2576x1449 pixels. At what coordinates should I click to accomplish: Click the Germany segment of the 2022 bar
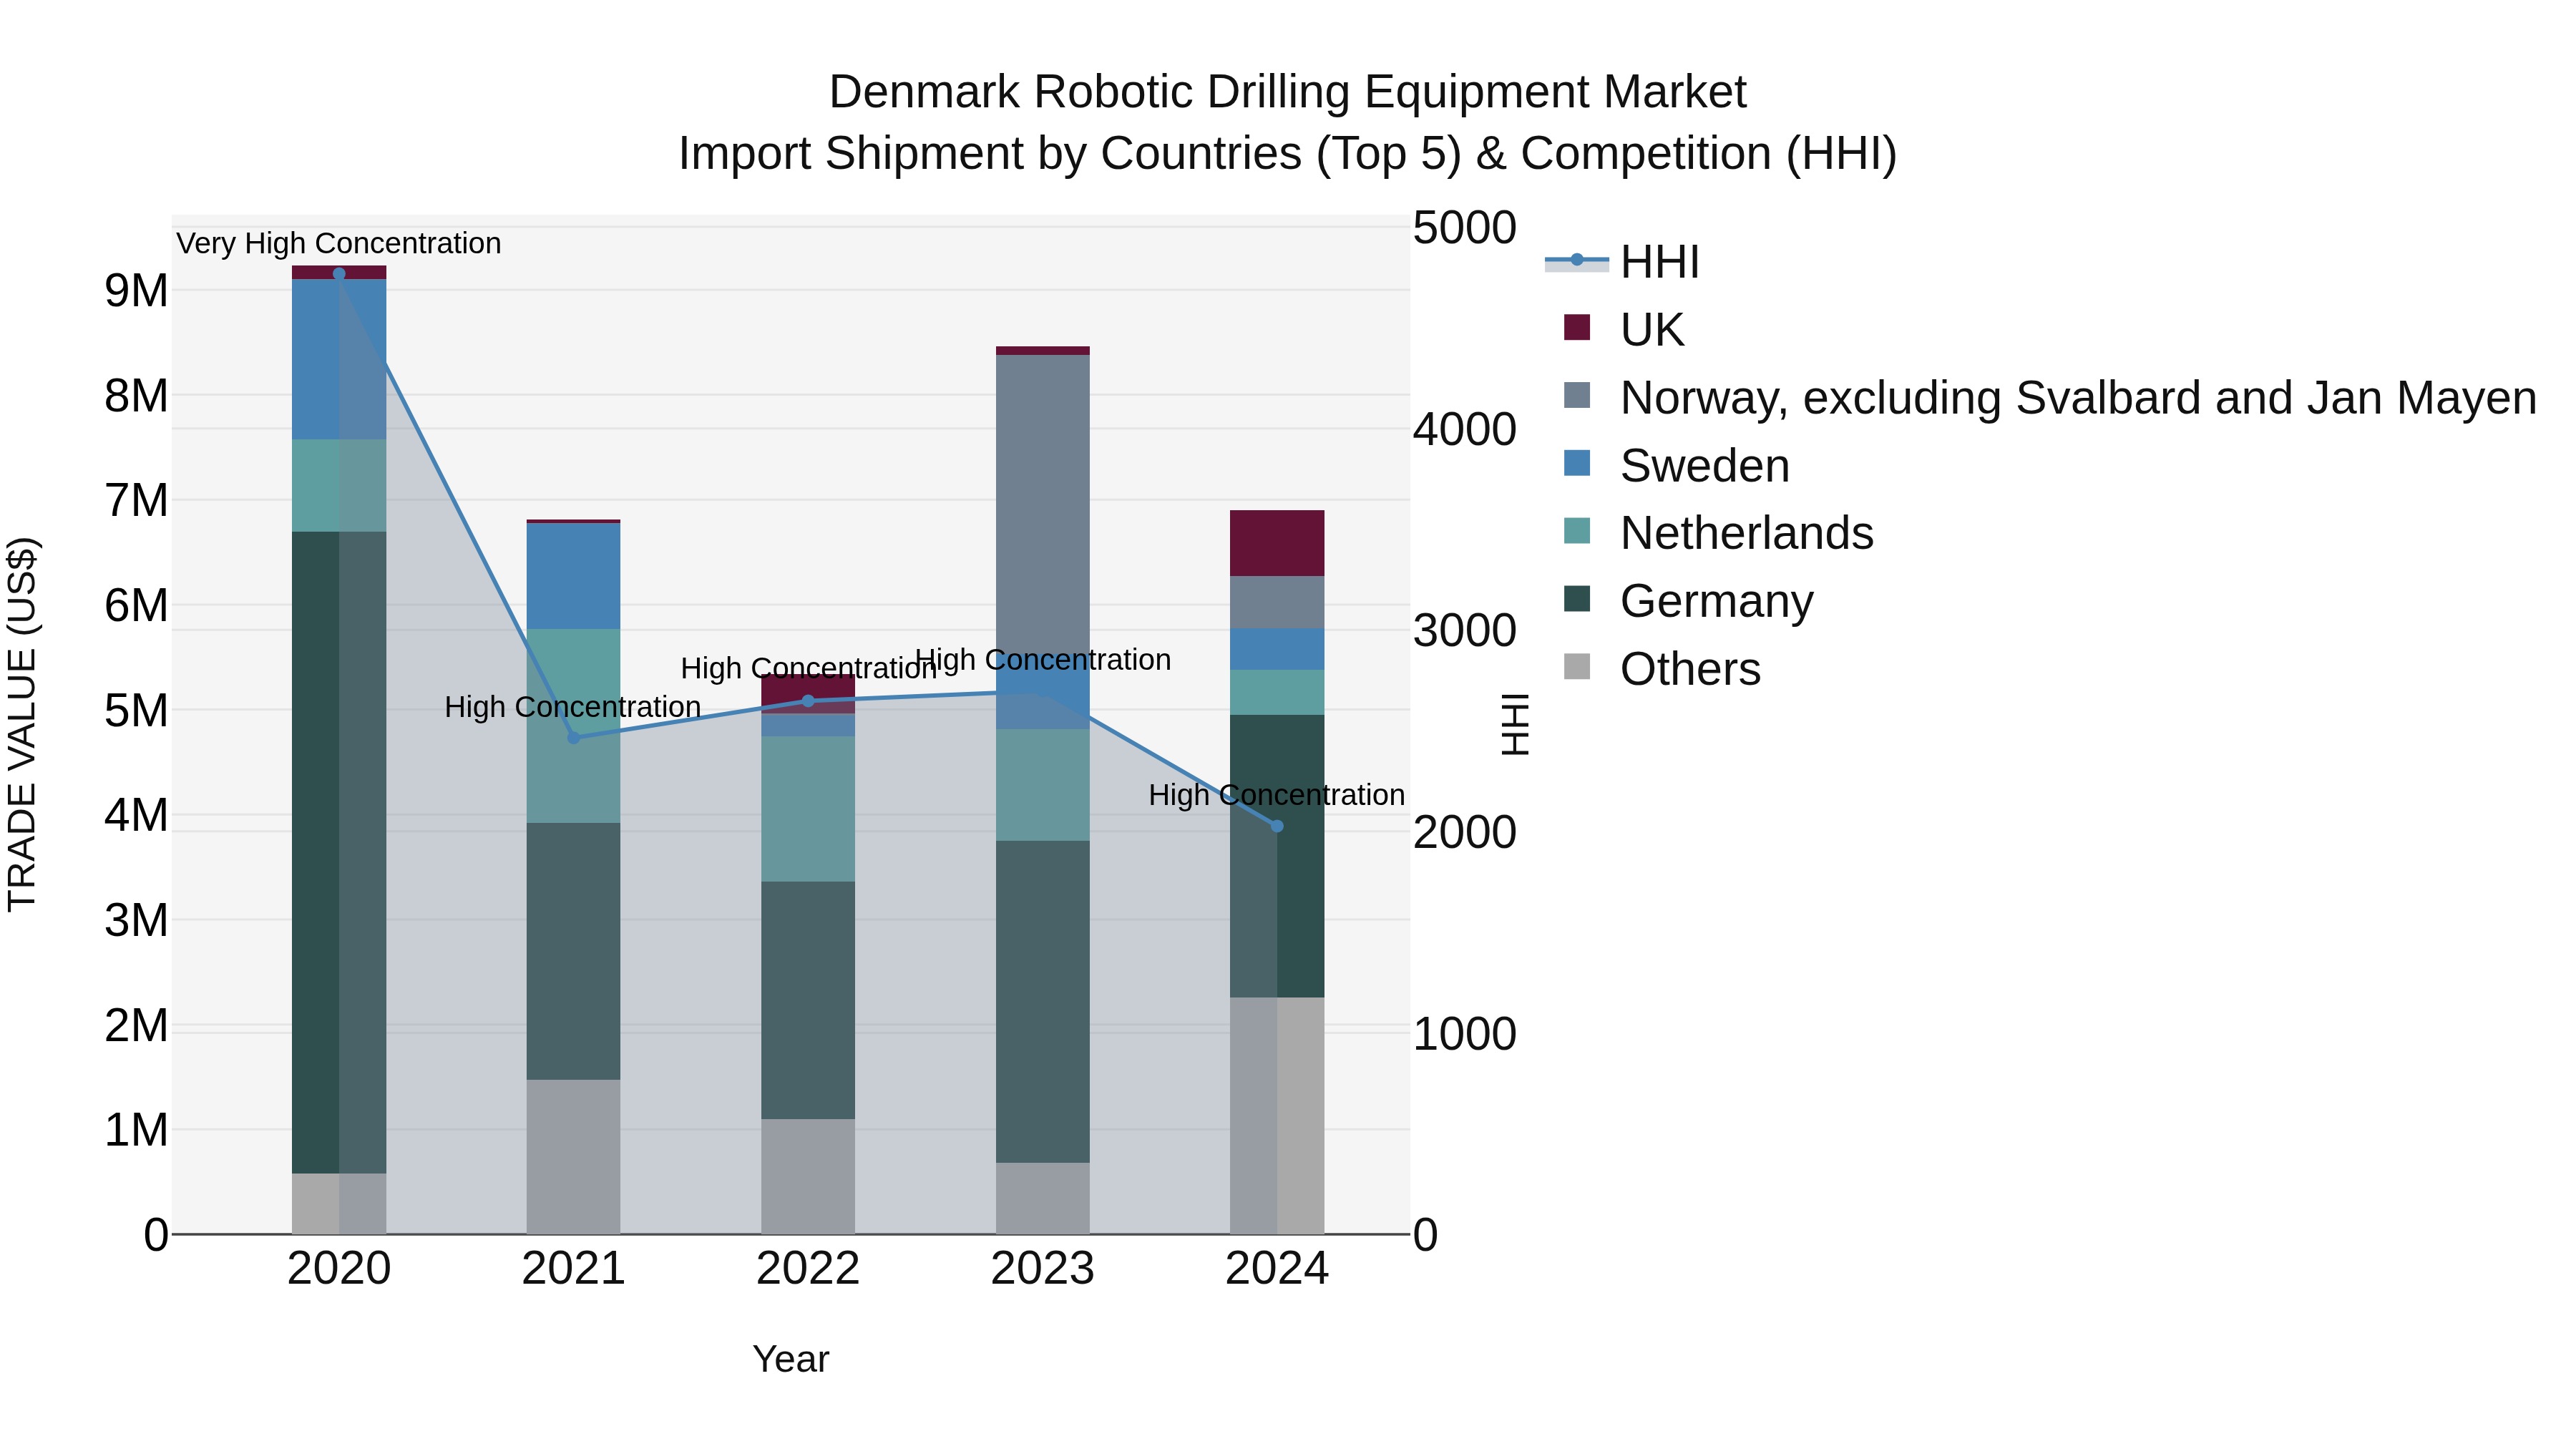tap(808, 1000)
